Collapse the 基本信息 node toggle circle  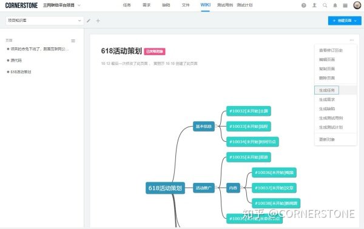(216, 126)
